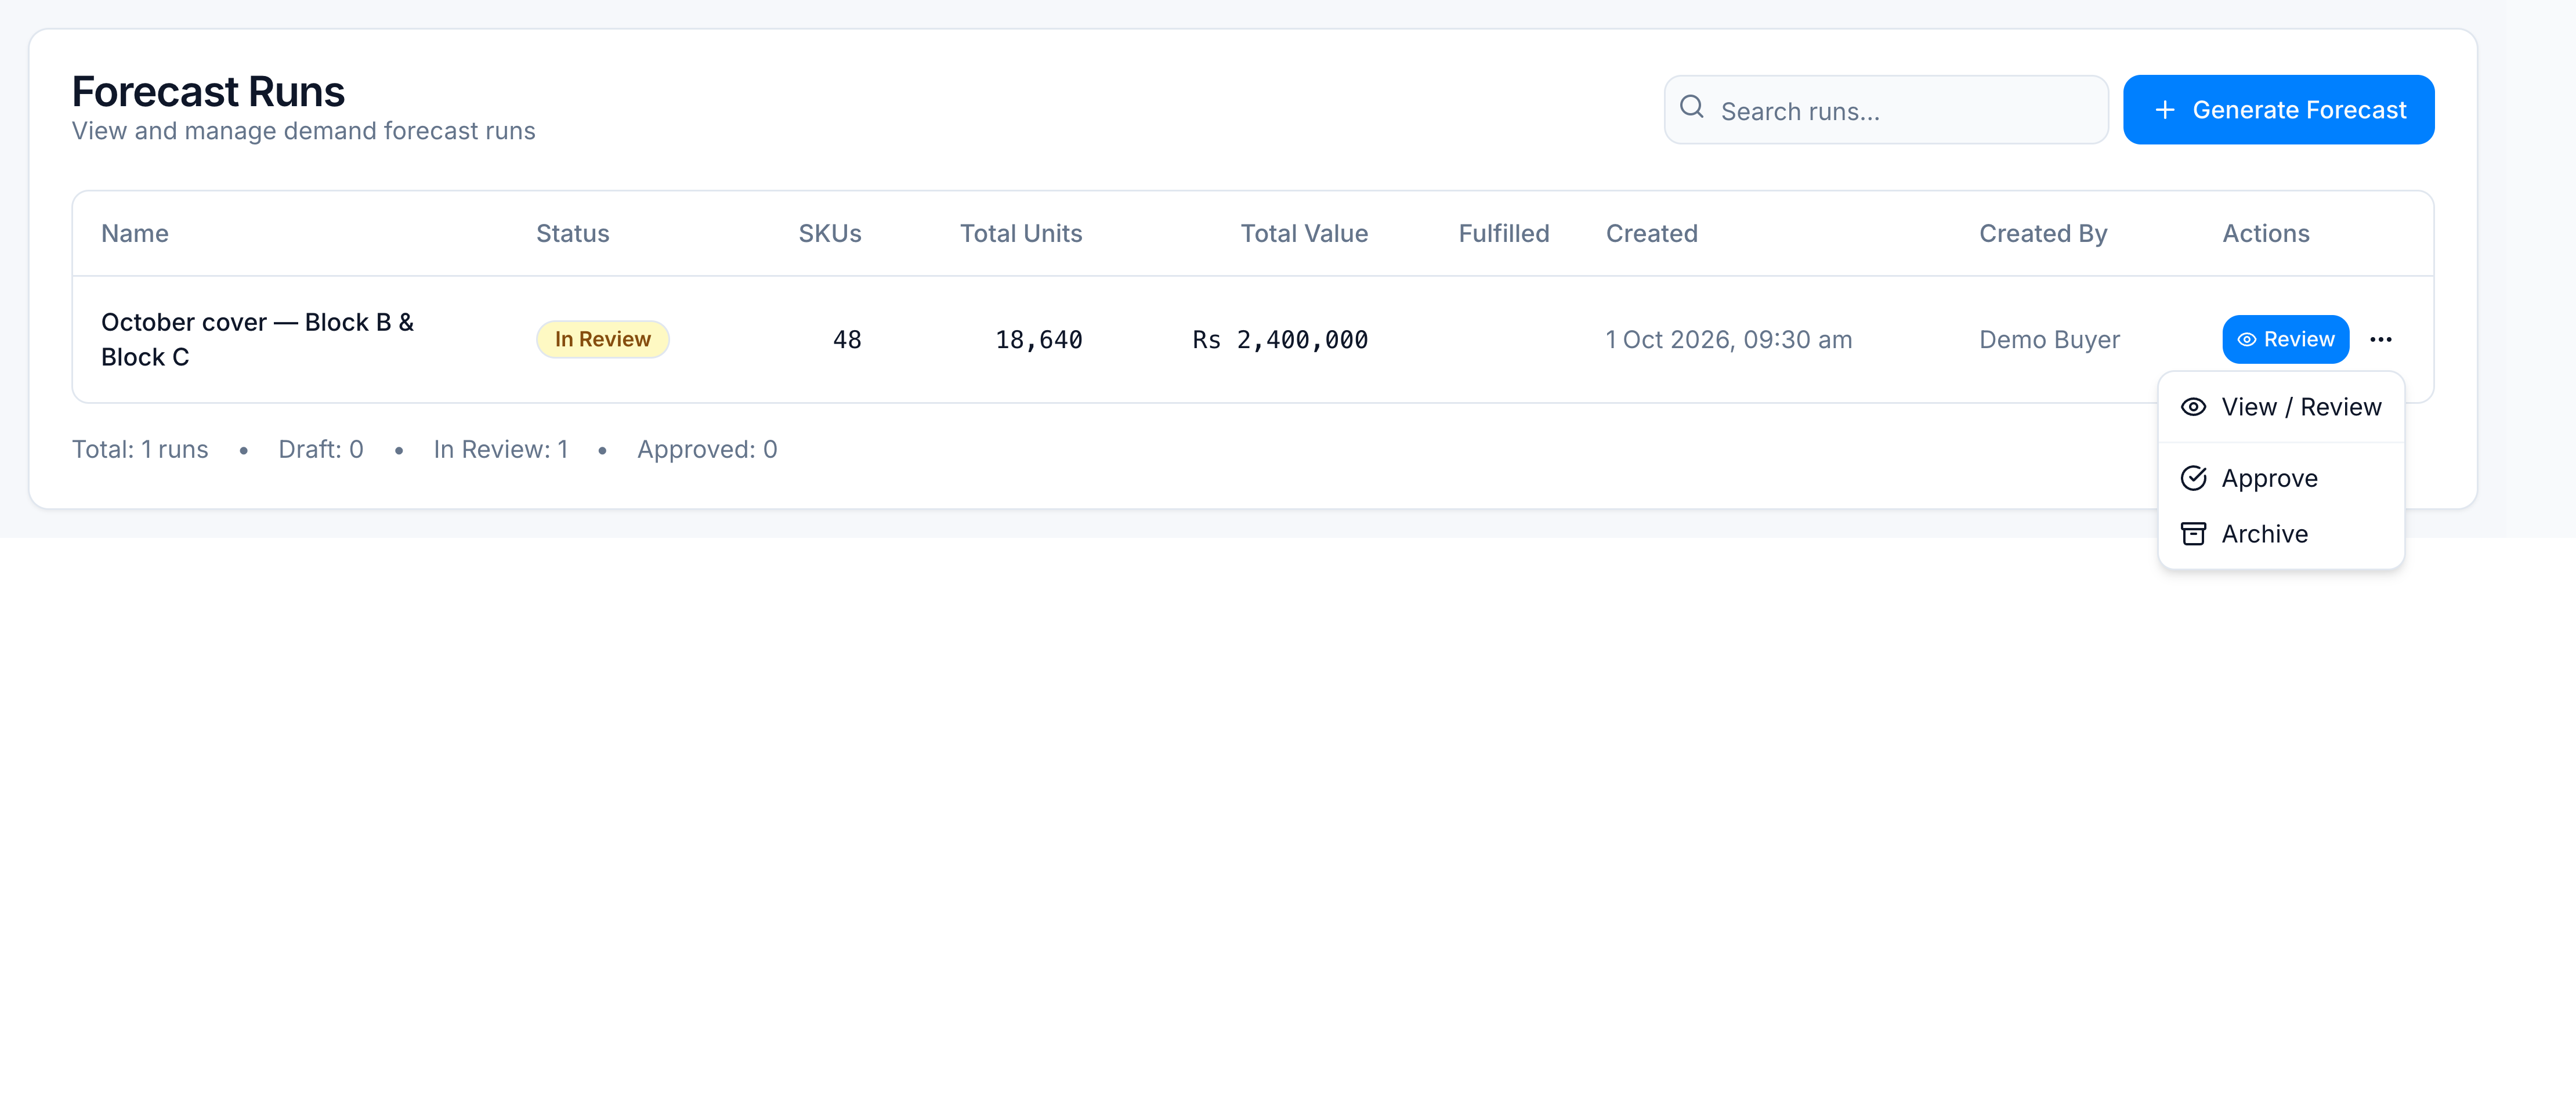Click the eye icon beside View / Review
The image size is (2576, 1114).
(x=2193, y=407)
